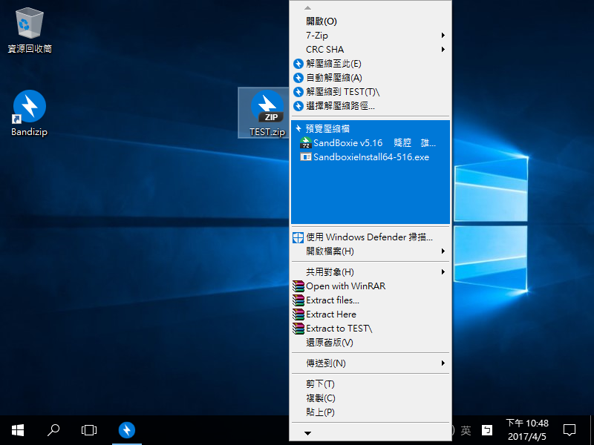Open the Windows Start menu
Viewport: 594px width, 445px height.
18,430
